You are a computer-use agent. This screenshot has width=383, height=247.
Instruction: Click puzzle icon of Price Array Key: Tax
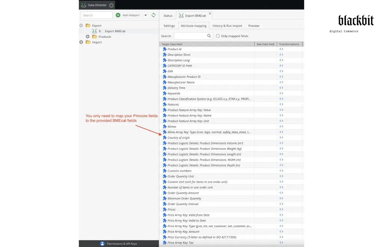pos(165,243)
